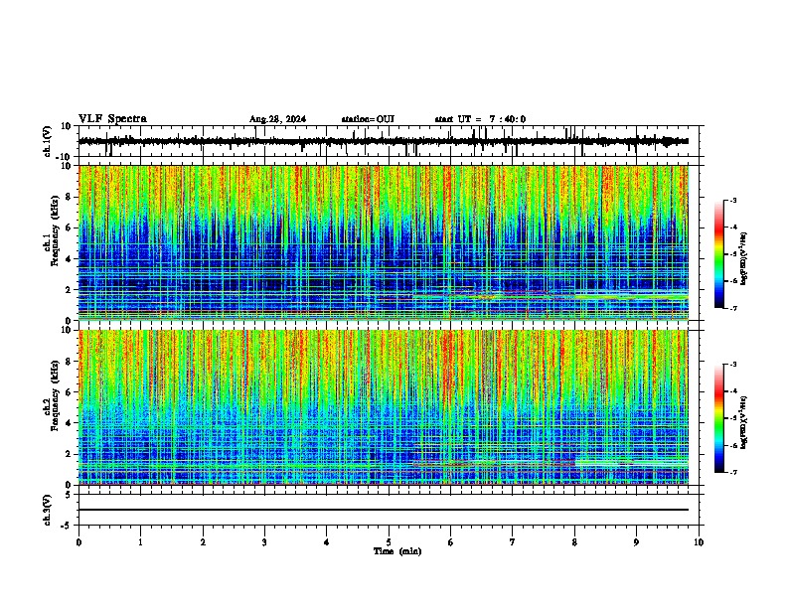The width and height of the screenshot is (787, 608).
Task: Click the "Aug.28, 2024" date label
Action: [277, 119]
